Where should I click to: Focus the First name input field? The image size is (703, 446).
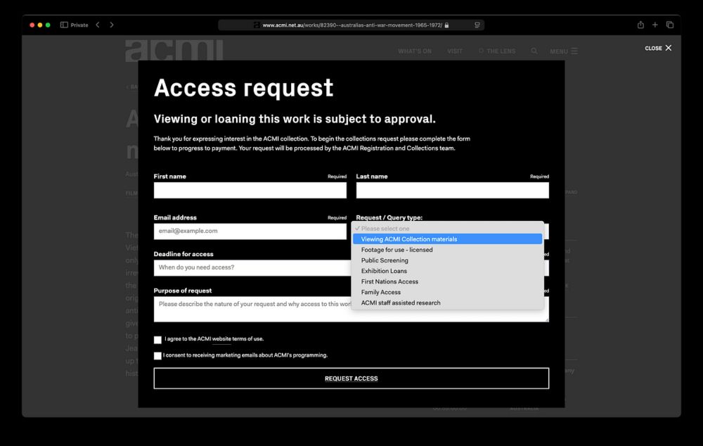tap(250, 190)
